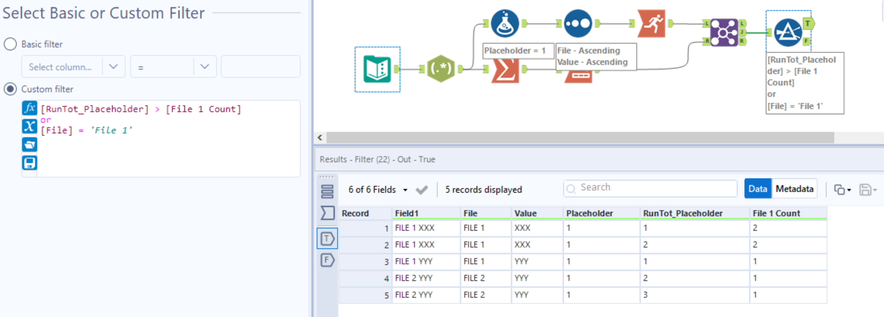Click the Input Data book icon
The height and width of the screenshot is (317, 884).
click(377, 69)
